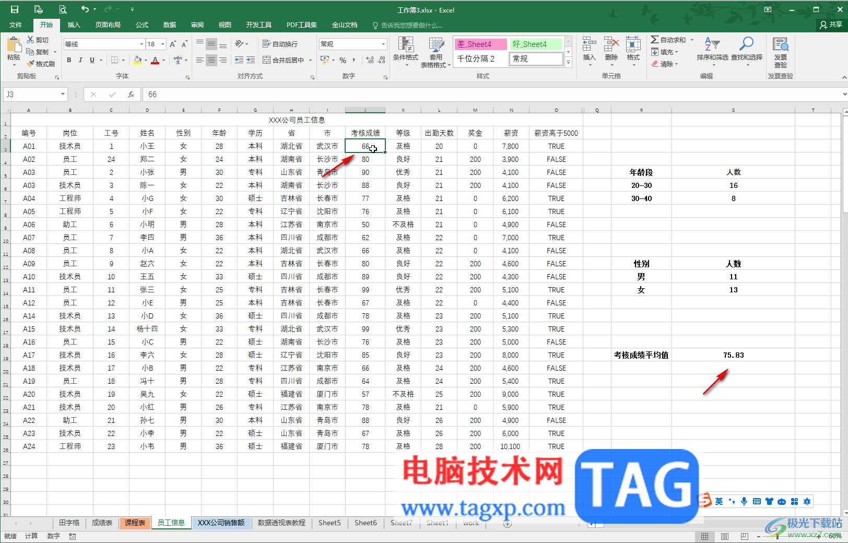Align text to top of cell
This screenshot has width=848, height=543.
pyautogui.click(x=200, y=44)
